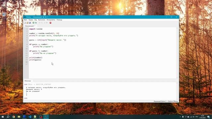Open the Правка menu
Screen dimensions: 212x119
point(31,20)
